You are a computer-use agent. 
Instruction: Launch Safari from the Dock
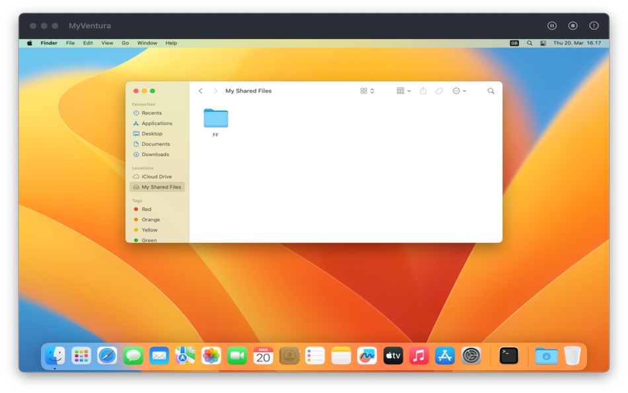[107, 355]
